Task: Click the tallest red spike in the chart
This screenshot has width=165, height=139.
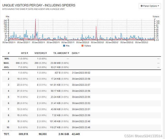Action: pyautogui.click(x=36, y=21)
